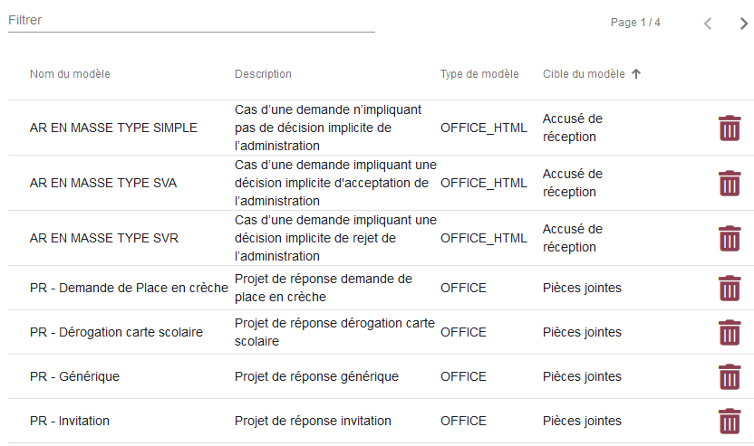This screenshot has width=754, height=446.
Task: Delete PR - Dérogation carte scolaire template
Action: pos(729,333)
